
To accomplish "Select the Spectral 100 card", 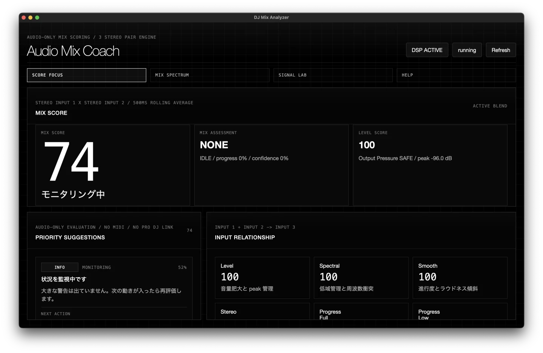I will coord(361,278).
